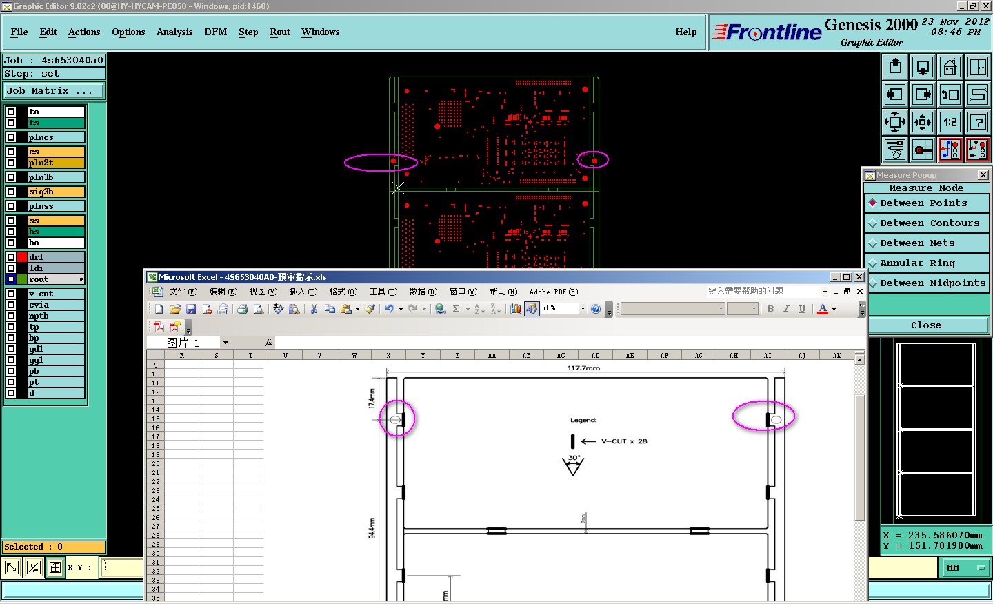Screen dimensions: 993x604
Task: Click the green color swatch of rout layer
Action: coord(22,279)
